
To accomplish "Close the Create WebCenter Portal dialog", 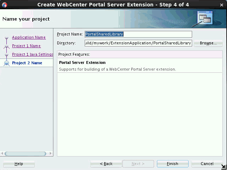I will pos(222,5).
